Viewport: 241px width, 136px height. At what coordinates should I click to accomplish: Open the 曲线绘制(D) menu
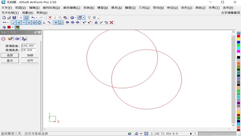click(51, 8)
